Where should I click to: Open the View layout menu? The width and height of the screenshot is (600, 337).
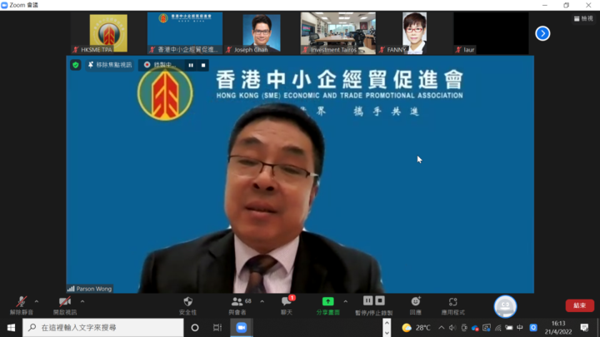pos(583,18)
